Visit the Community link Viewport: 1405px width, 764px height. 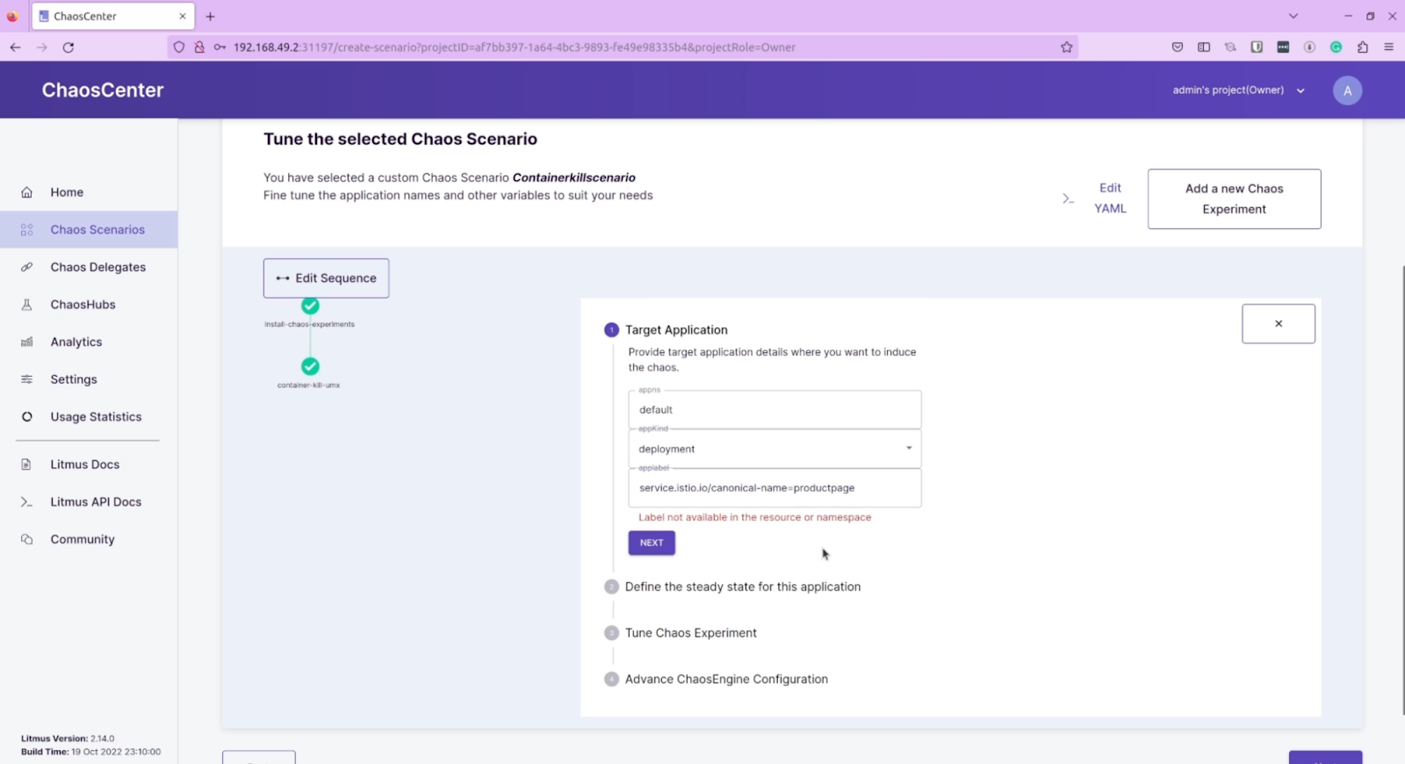[x=83, y=539]
